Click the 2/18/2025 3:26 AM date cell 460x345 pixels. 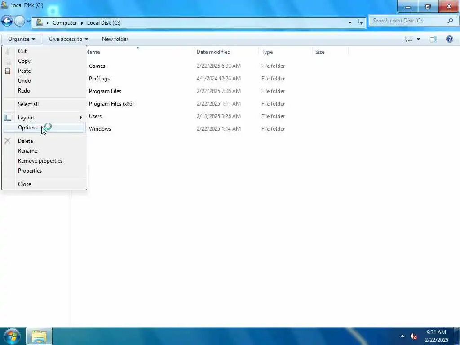tap(219, 116)
